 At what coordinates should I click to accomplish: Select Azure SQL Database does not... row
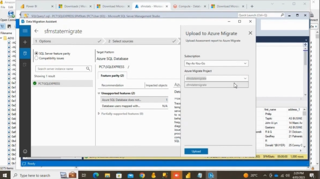coord(134,100)
